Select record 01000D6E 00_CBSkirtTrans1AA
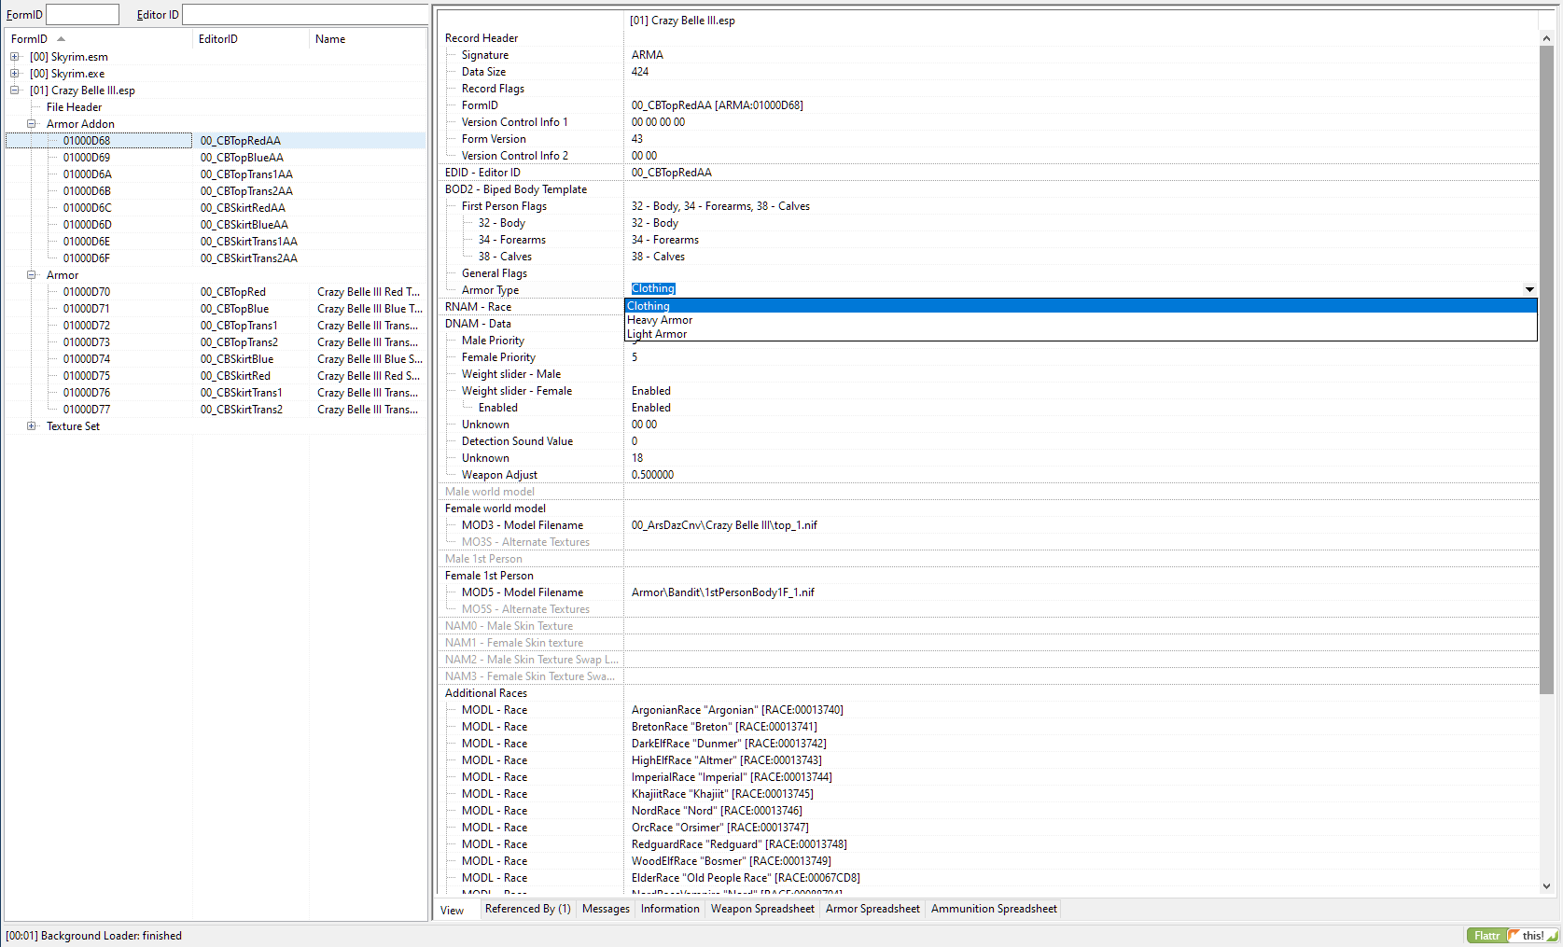 [216, 242]
